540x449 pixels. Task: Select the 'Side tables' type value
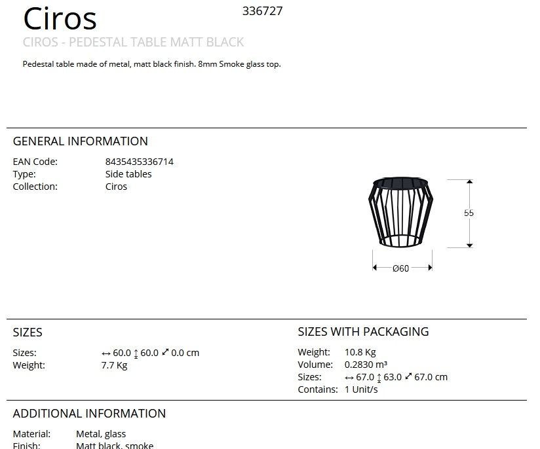128,174
